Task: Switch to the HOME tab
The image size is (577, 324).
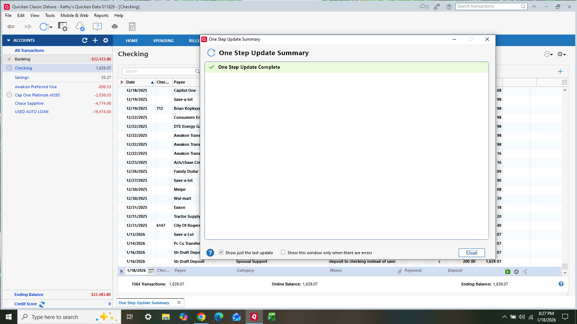Action: [x=132, y=41]
